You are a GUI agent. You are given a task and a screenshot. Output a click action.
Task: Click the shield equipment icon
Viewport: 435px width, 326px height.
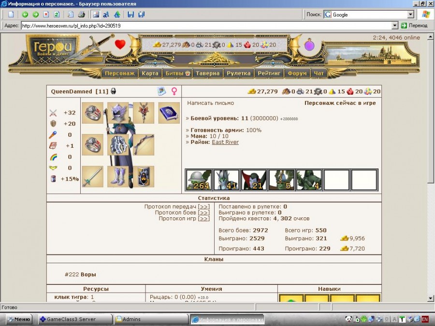pyautogui.click(x=144, y=177)
